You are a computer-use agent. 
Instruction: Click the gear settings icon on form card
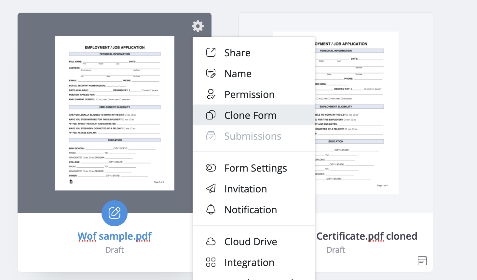click(x=198, y=26)
